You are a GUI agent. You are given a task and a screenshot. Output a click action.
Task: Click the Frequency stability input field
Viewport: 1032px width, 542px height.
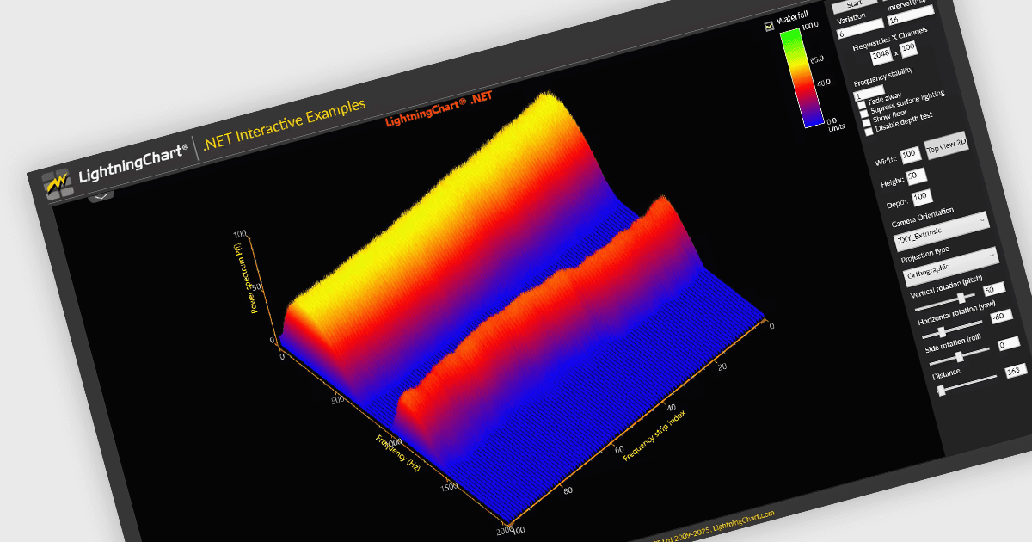(869, 92)
